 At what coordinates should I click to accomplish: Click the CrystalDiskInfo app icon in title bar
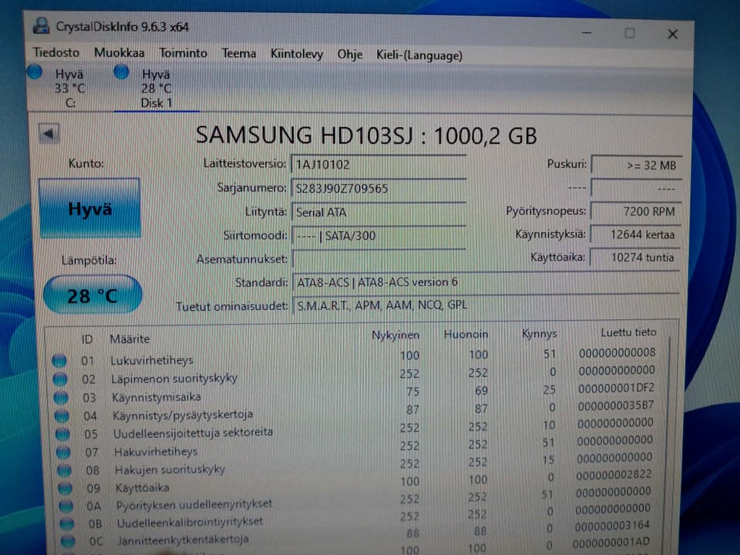(41, 26)
